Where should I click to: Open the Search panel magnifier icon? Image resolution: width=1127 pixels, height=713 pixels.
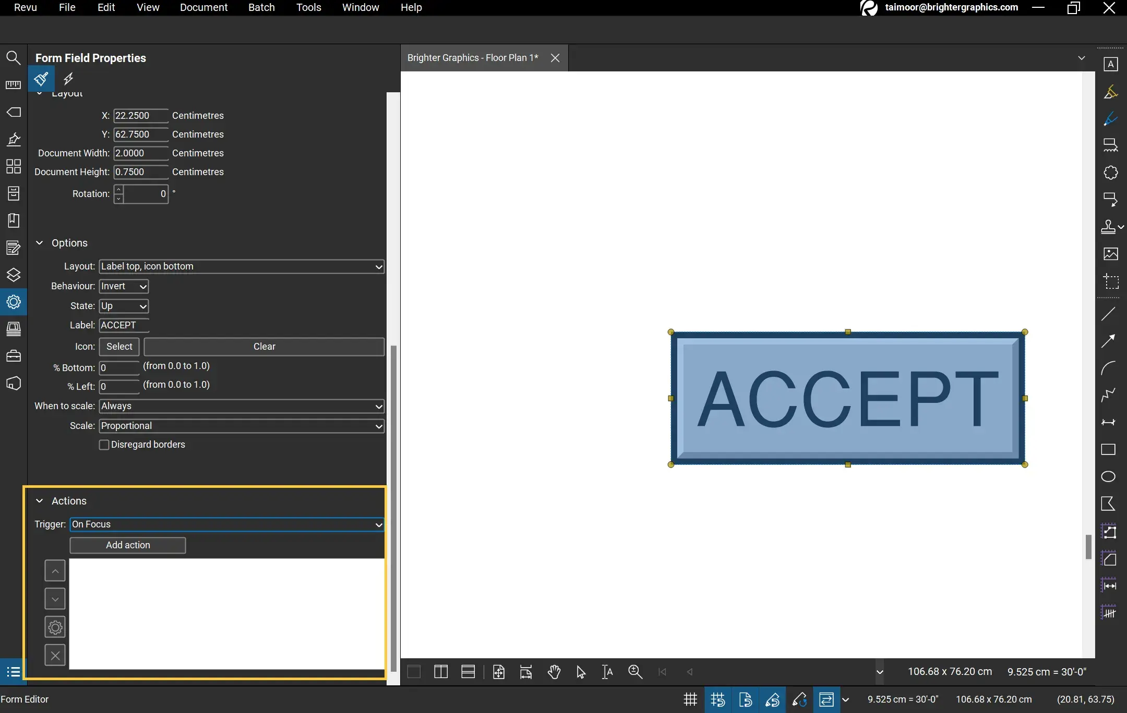[x=13, y=57]
